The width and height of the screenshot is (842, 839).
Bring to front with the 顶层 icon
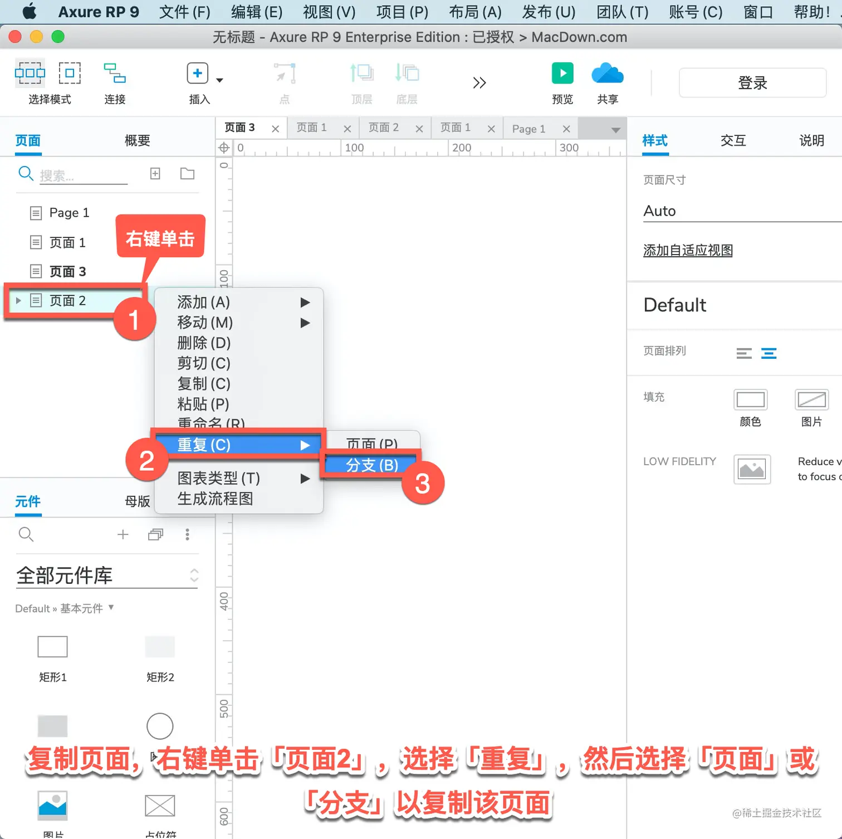[361, 73]
